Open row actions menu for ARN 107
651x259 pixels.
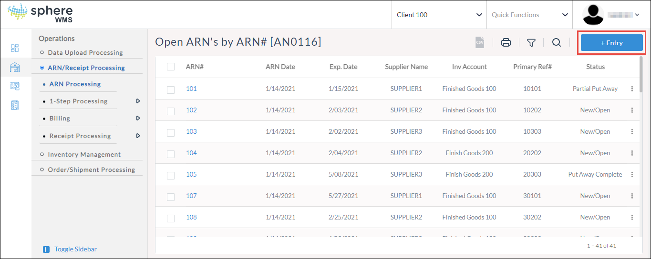[x=632, y=196]
